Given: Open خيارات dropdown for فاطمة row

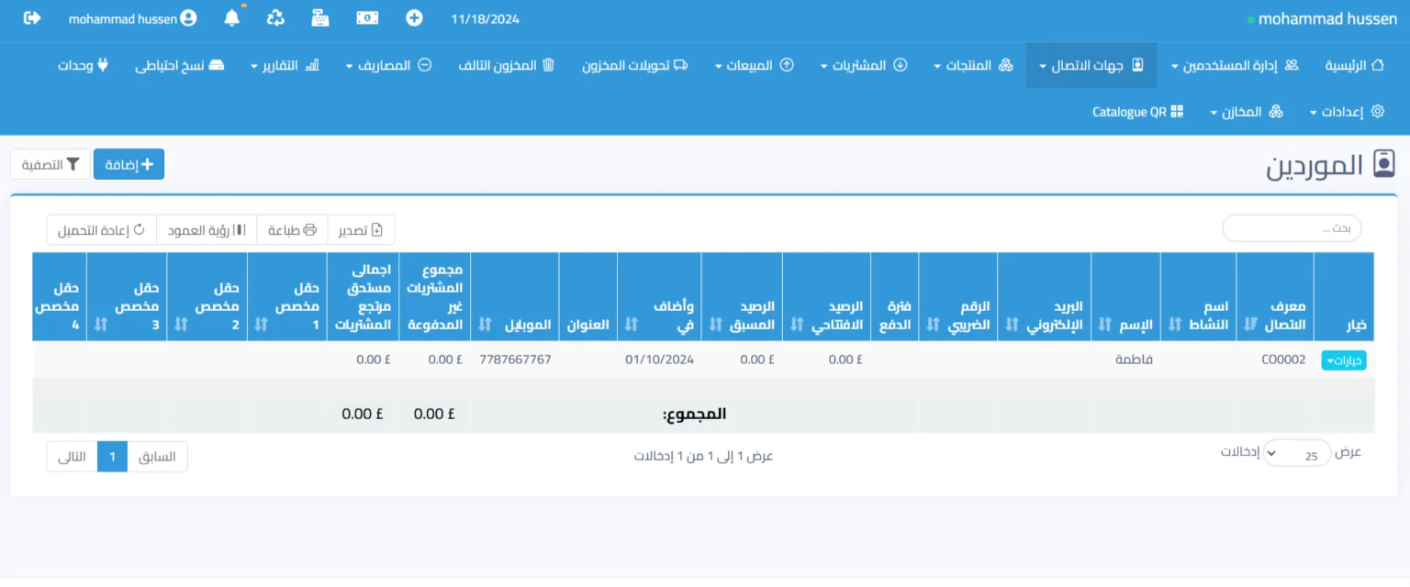Looking at the screenshot, I should [1343, 360].
